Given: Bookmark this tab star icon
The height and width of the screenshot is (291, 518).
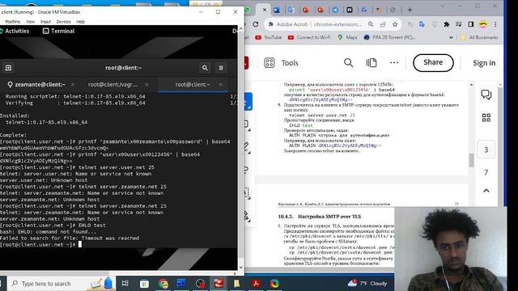Looking at the screenshot, I should pyautogui.click(x=395, y=24).
